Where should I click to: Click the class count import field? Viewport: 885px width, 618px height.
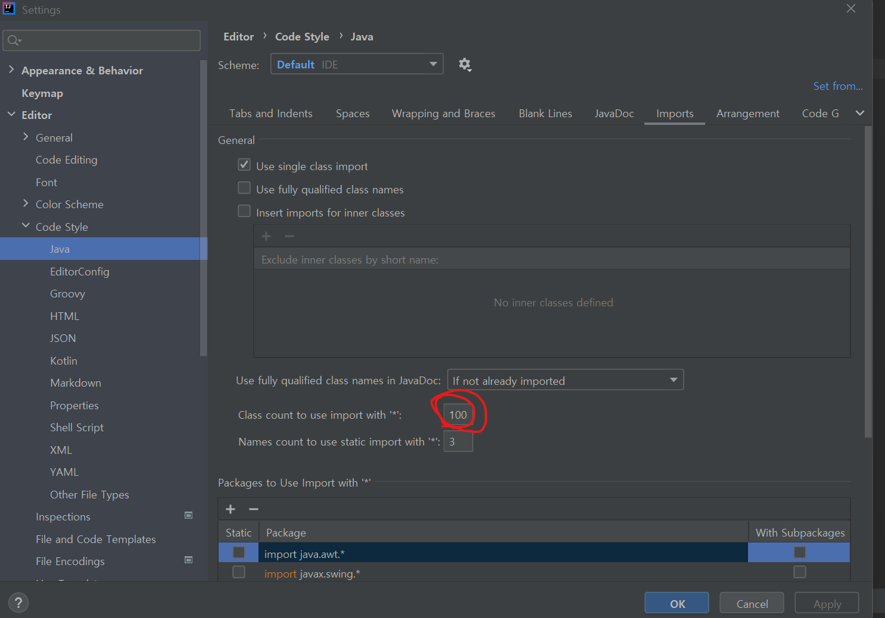pyautogui.click(x=459, y=415)
